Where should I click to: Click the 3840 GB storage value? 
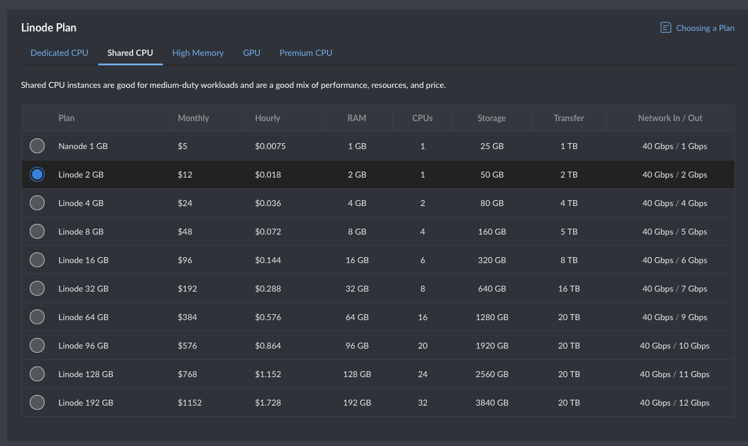(x=492, y=403)
